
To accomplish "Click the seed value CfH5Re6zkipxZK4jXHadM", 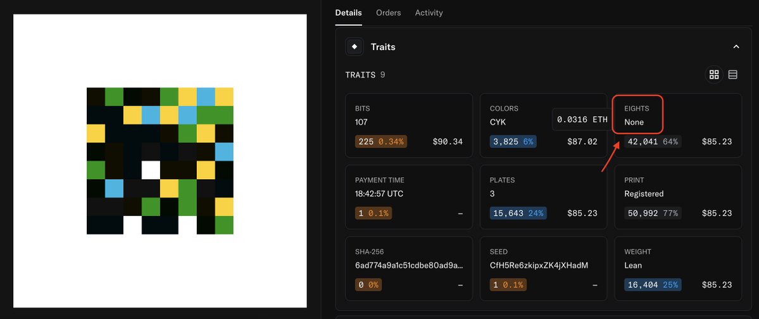I will [539, 265].
